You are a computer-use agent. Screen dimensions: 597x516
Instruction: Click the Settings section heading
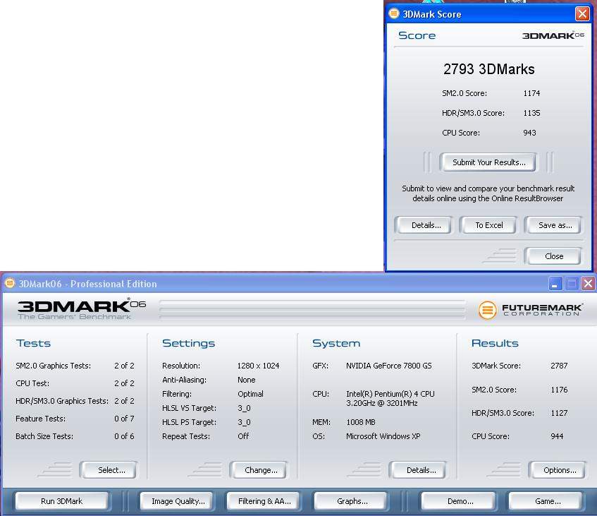click(188, 343)
